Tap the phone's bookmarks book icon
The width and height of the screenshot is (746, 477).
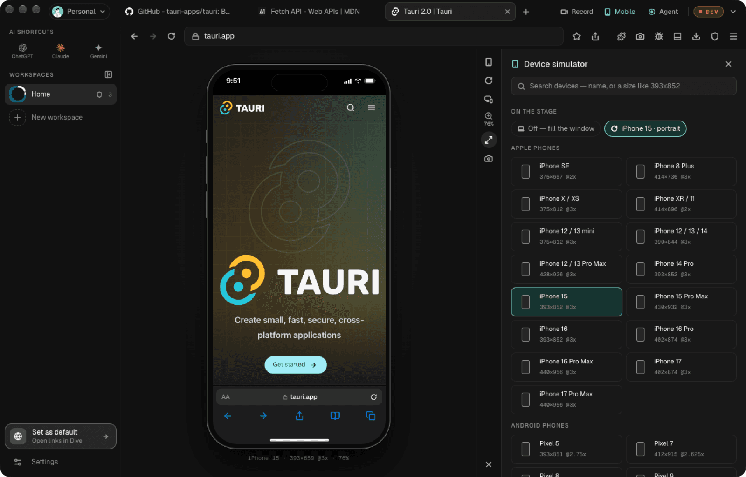coord(335,416)
